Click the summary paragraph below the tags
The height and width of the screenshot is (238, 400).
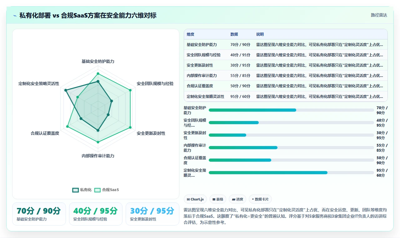285,216
